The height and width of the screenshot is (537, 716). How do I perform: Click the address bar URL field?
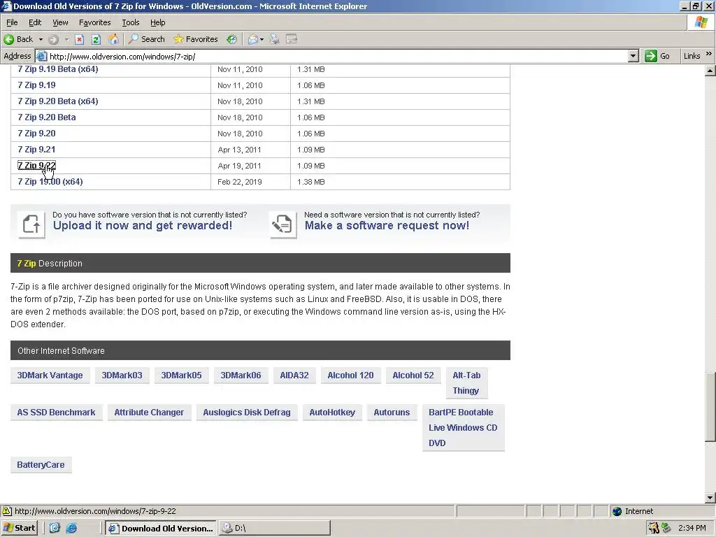coord(338,56)
